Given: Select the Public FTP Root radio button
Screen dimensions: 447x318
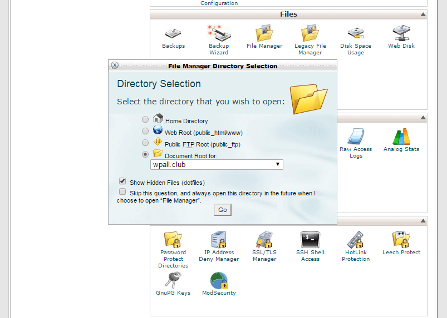Looking at the screenshot, I should point(145,143).
